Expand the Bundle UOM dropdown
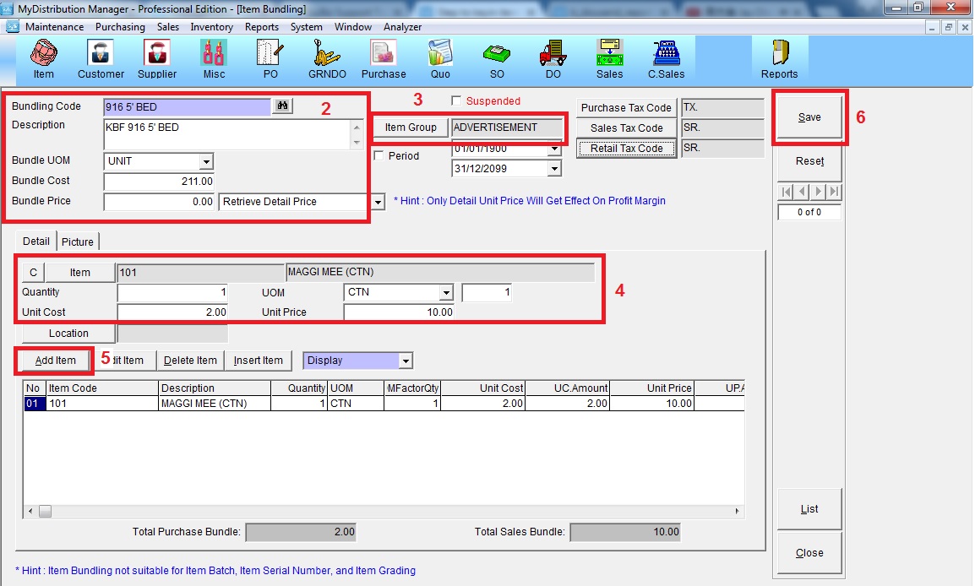 pos(206,161)
